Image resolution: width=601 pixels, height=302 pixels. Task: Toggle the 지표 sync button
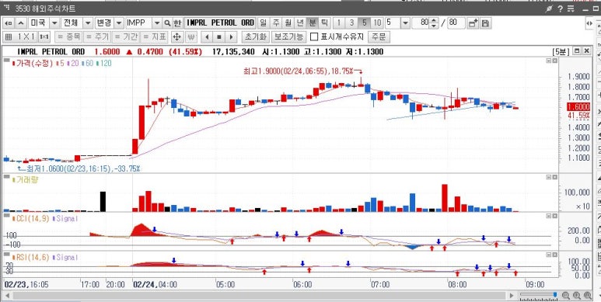tap(155, 37)
